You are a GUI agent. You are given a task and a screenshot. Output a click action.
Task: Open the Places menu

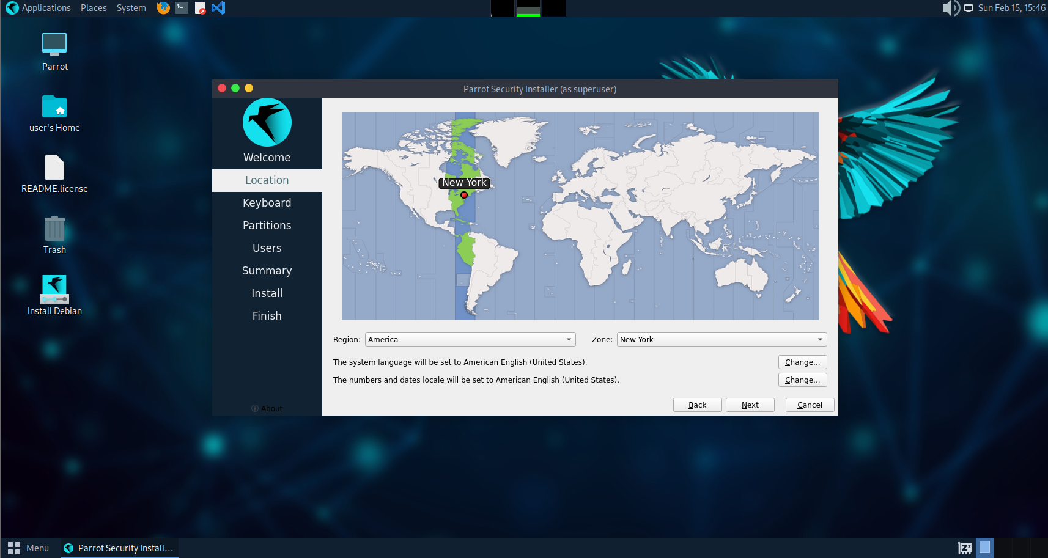pos(94,8)
